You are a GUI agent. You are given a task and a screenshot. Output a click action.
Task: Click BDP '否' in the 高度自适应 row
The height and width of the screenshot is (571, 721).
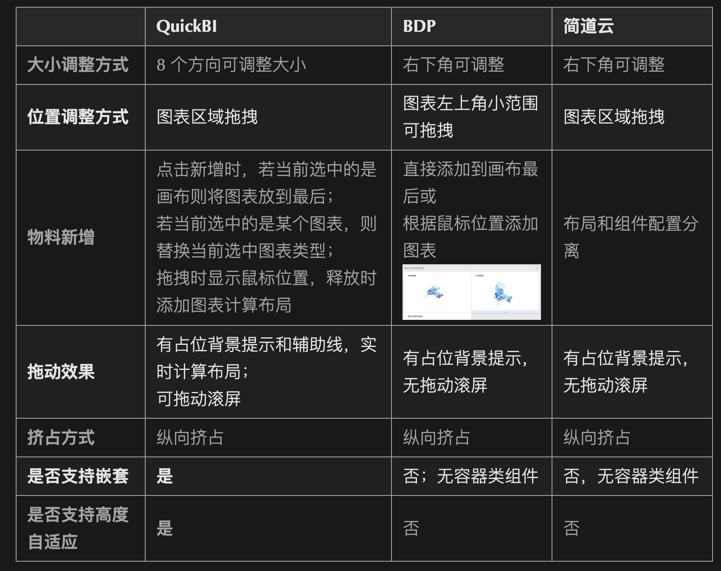(x=411, y=528)
